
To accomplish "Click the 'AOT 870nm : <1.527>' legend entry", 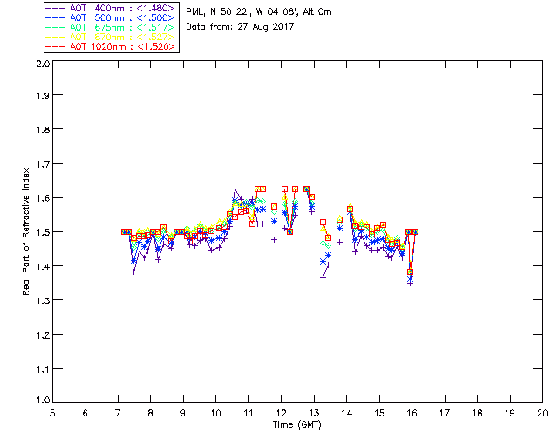I will tap(111, 37).
